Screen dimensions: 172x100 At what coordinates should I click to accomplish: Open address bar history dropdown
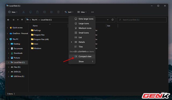point(108,20)
